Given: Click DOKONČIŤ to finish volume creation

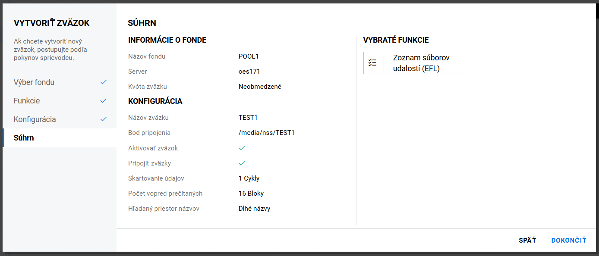Looking at the screenshot, I should (x=569, y=240).
